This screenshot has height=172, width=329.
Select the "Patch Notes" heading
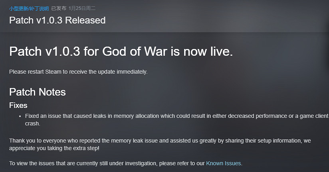click(x=37, y=92)
